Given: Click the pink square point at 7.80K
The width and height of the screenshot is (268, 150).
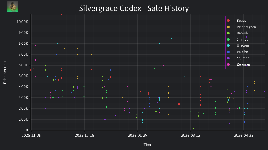Looking at the screenshot, I should pos(36,46).
